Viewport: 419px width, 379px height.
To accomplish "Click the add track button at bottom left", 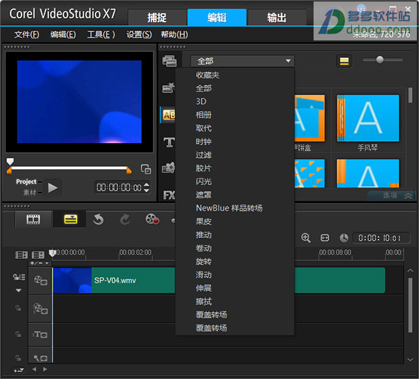I will pyautogui.click(x=19, y=370).
